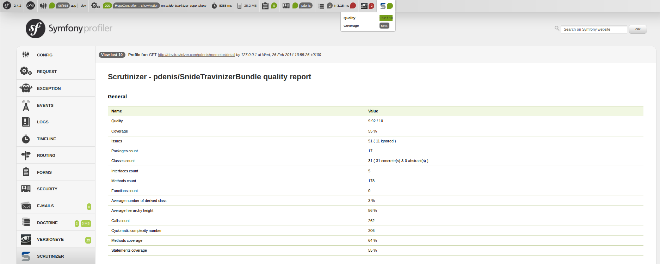Screen dimensions: 660x264
Task: Click the timer clock icon in toolbar
Action: click(x=214, y=6)
